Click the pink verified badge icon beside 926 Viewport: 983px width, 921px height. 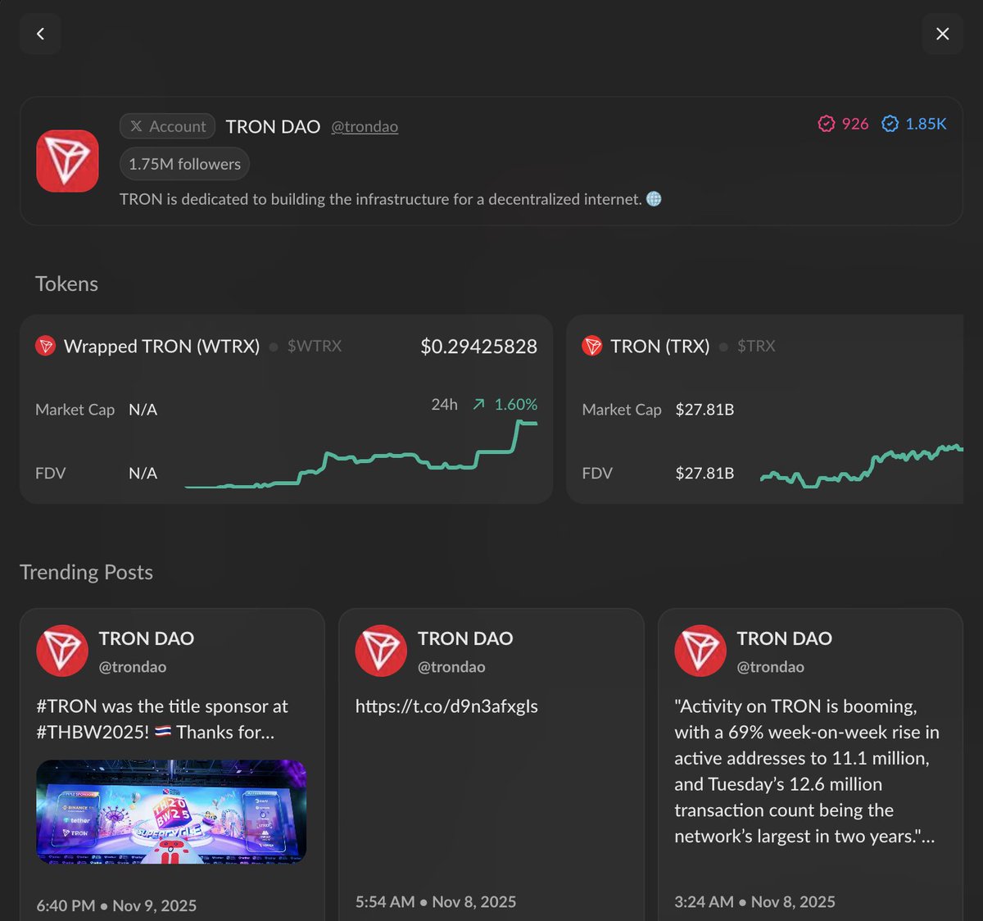coord(827,124)
